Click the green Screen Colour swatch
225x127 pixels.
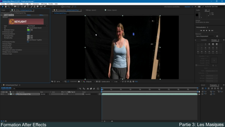[28, 30]
